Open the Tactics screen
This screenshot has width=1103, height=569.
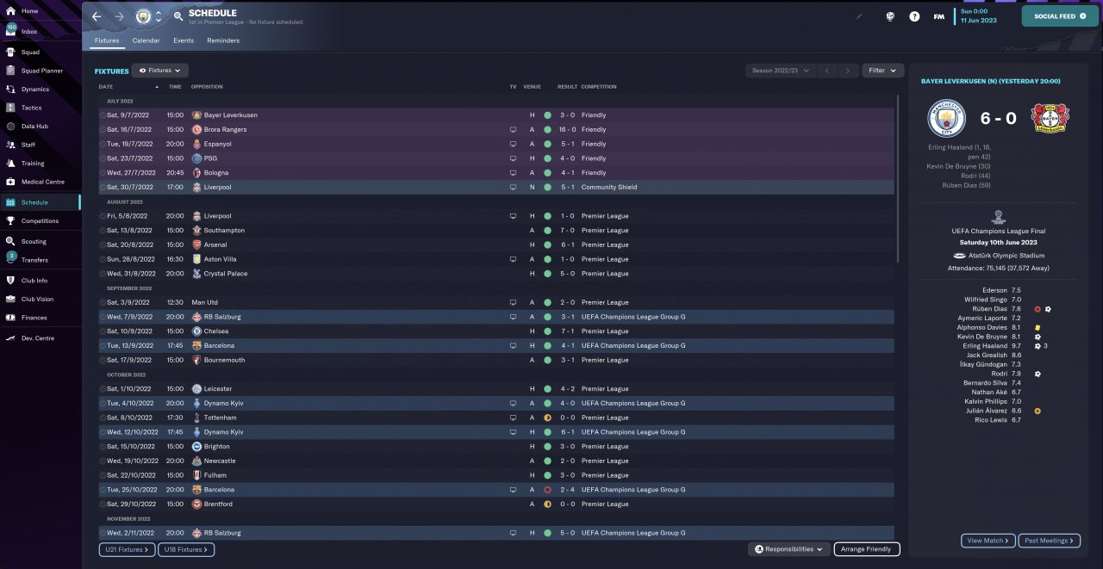coord(31,108)
